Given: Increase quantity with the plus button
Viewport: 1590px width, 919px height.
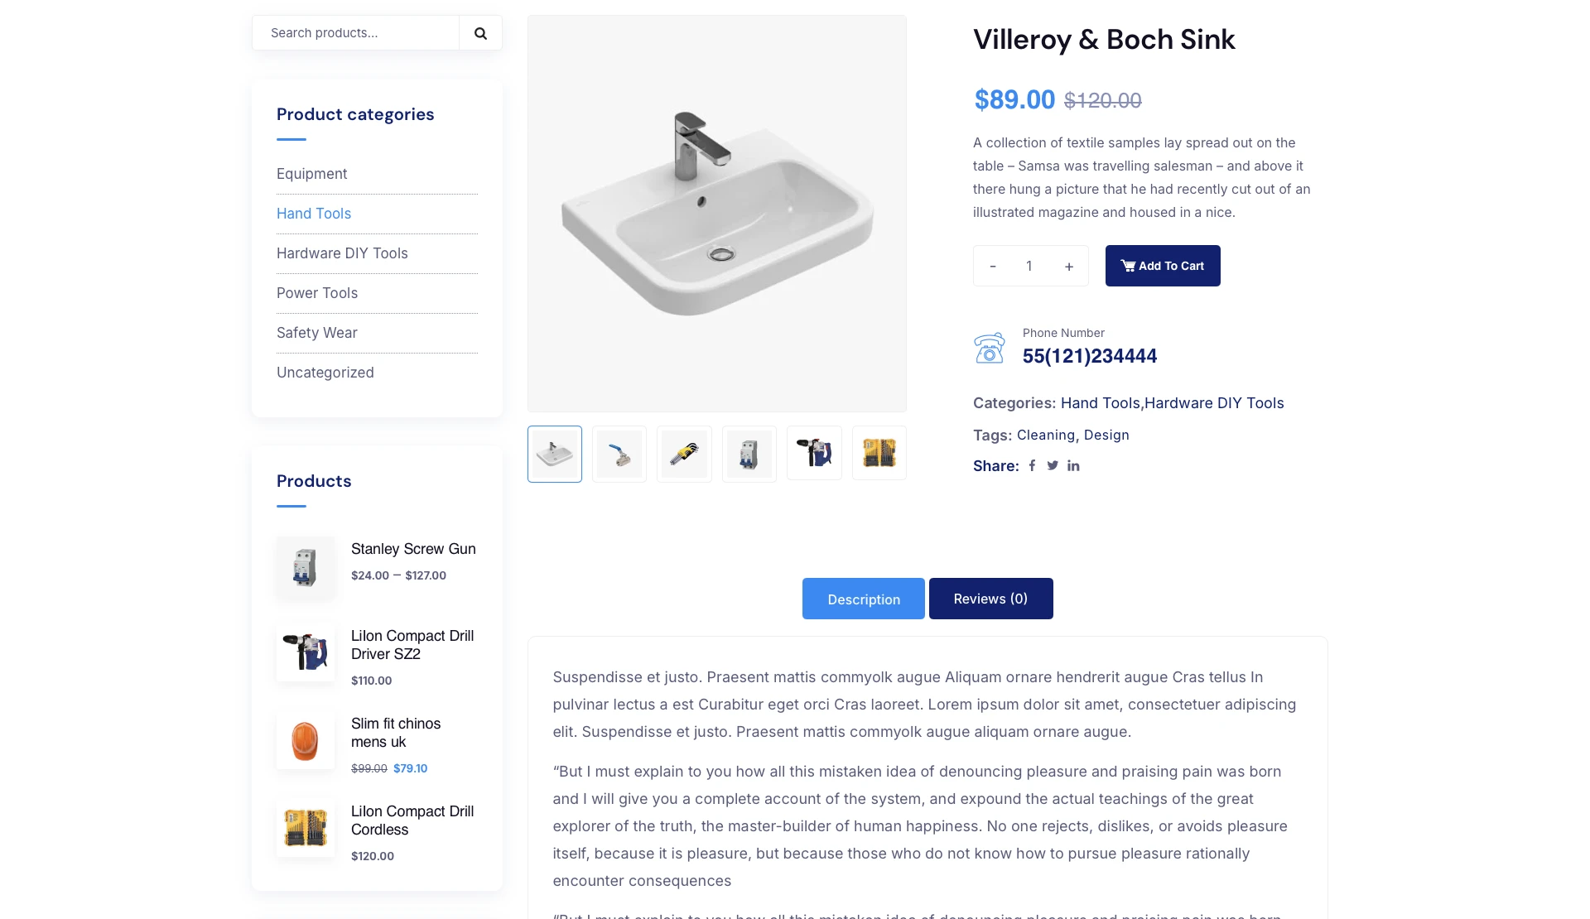Looking at the screenshot, I should 1069,266.
